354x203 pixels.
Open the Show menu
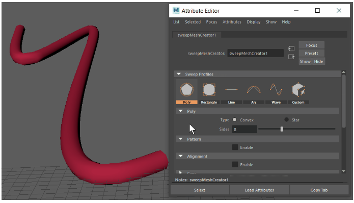click(271, 22)
